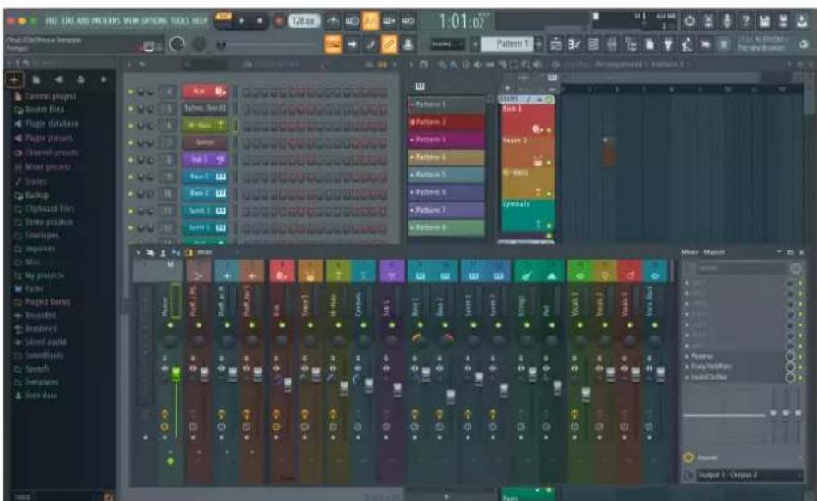Switch the Pat/Song mode toggle
This screenshot has width=817, height=501.
click(224, 21)
